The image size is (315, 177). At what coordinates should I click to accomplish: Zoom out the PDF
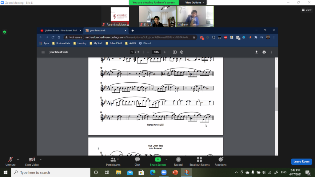[148, 52]
